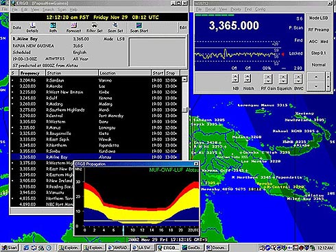
Task: Select the 3,355.00 R.Simbu row
Action: pyautogui.click(x=96, y=151)
